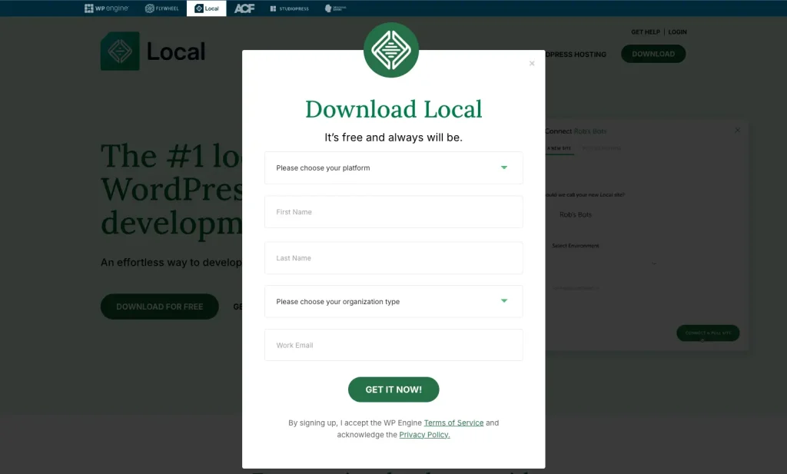
Task: Click into the Last Name field
Action: 393,258
